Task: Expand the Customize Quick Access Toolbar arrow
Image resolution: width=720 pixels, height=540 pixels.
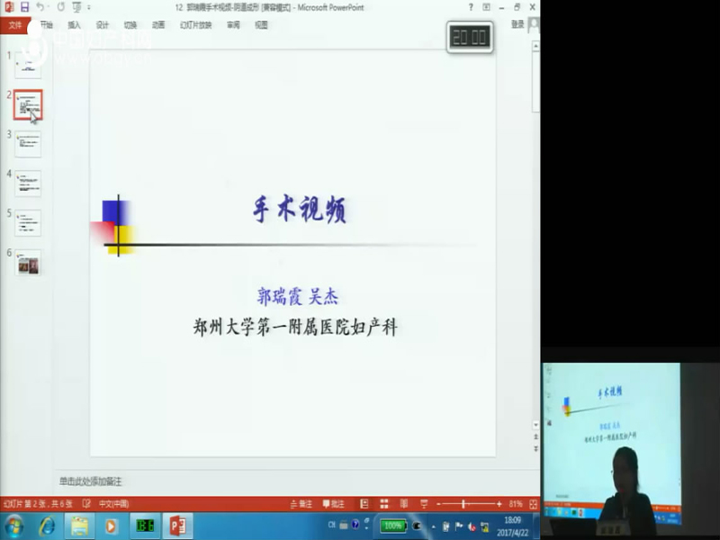Action: (x=87, y=7)
